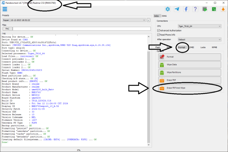This screenshot has height=152, width=228.
Task: Click the 'Version Codename' value REL
Action: (33, 117)
